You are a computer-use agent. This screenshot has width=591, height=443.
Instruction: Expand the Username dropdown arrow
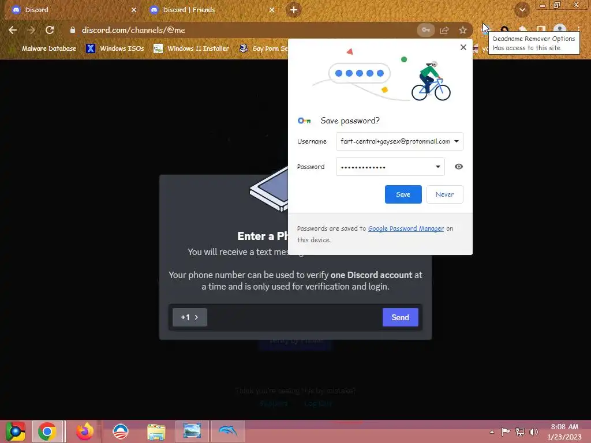[457, 141]
